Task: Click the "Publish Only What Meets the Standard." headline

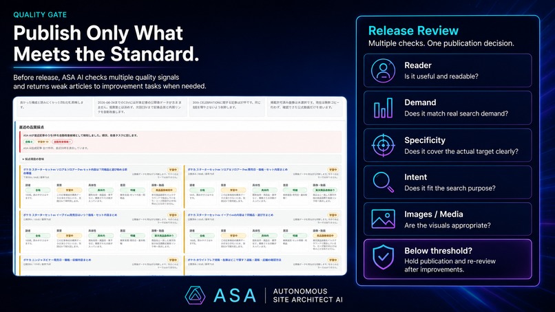Action: click(x=106, y=43)
